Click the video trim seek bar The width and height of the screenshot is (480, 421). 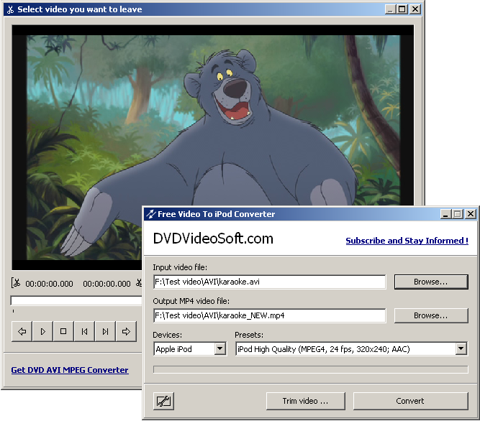click(x=76, y=300)
